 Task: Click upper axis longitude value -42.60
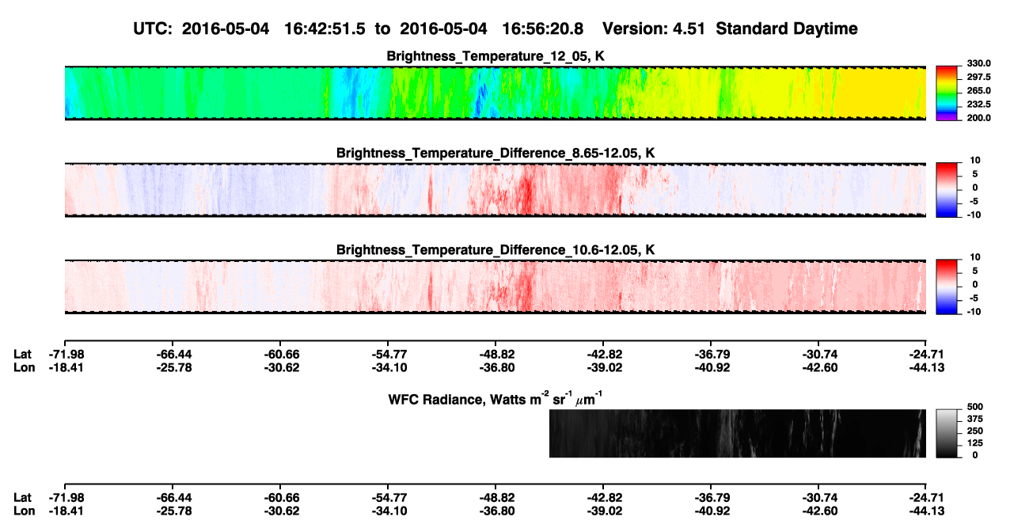[818, 367]
